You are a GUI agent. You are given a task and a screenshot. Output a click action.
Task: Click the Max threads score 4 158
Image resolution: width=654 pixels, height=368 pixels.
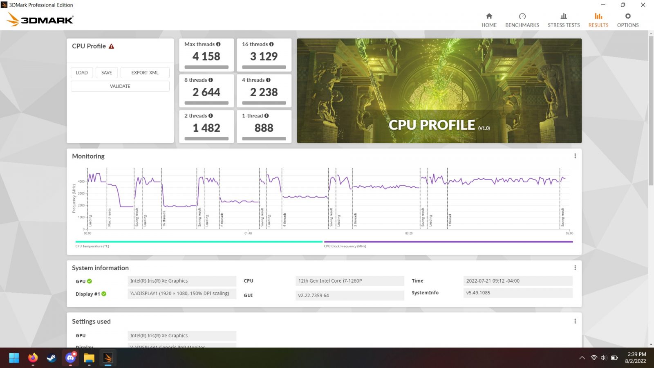click(206, 56)
